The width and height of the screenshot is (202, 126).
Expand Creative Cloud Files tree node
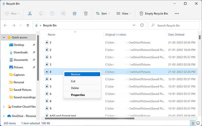4,107
